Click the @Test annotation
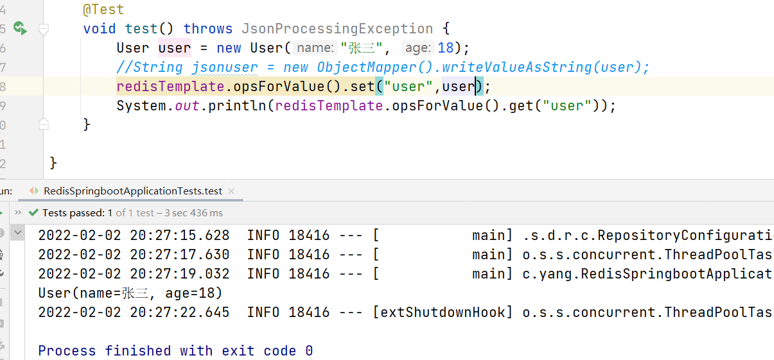Viewport: 774px width, 360px height. click(x=103, y=10)
